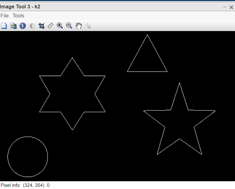Viewport: 235px width, 189px height.
Task: Click the Image Tool 3 - k2 title
Action: click(x=20, y=7)
